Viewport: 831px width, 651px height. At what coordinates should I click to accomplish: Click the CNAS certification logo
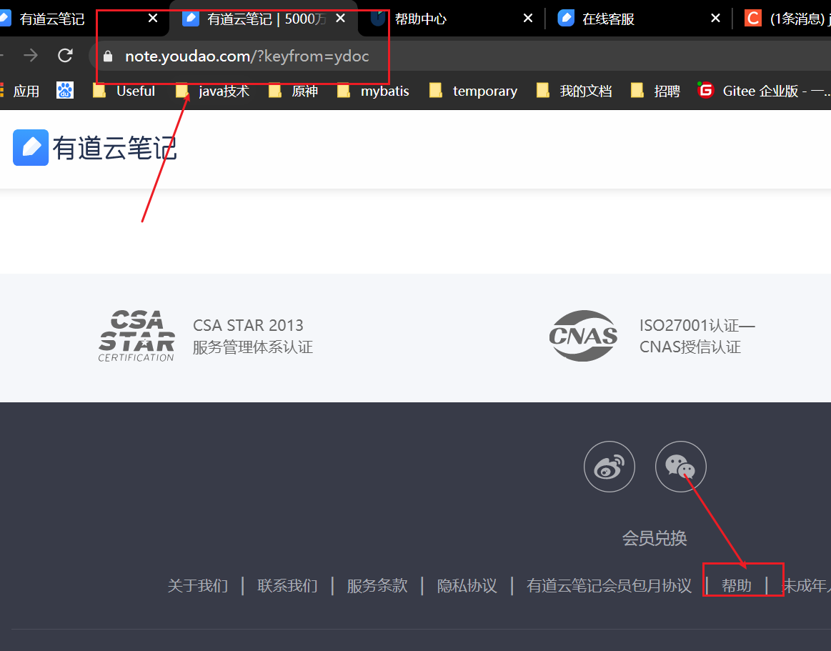point(583,336)
